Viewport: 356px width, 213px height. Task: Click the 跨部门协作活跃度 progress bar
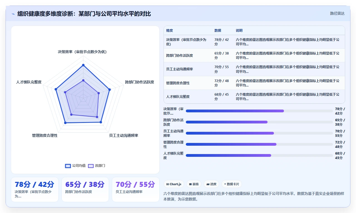[x=259, y=122]
